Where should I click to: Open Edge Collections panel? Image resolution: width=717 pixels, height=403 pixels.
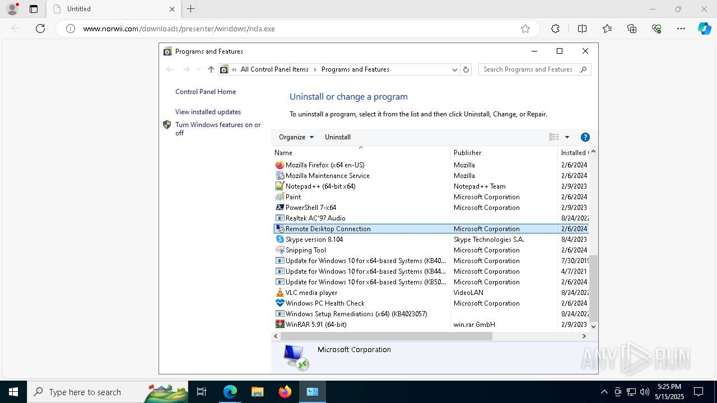pos(632,29)
